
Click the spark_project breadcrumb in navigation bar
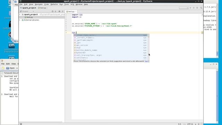(28, 8)
